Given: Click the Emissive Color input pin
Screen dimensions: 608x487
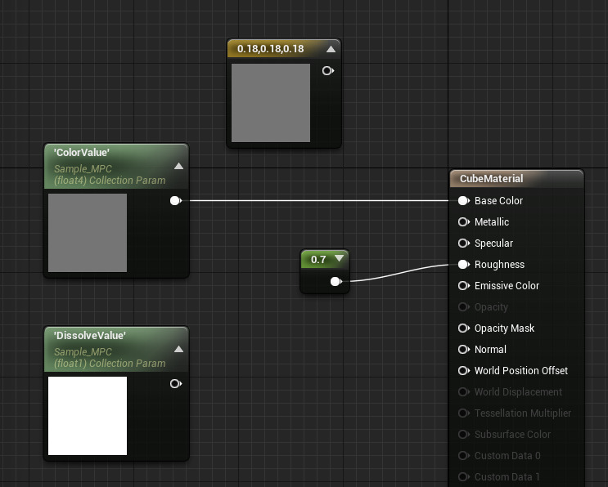Looking at the screenshot, I should click(x=463, y=286).
